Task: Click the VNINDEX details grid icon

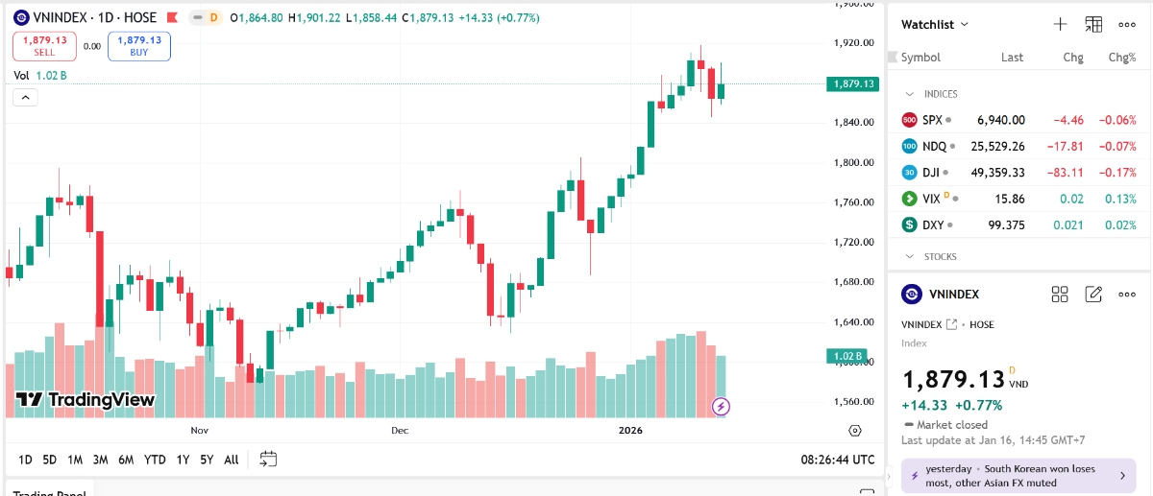Action: (1060, 295)
